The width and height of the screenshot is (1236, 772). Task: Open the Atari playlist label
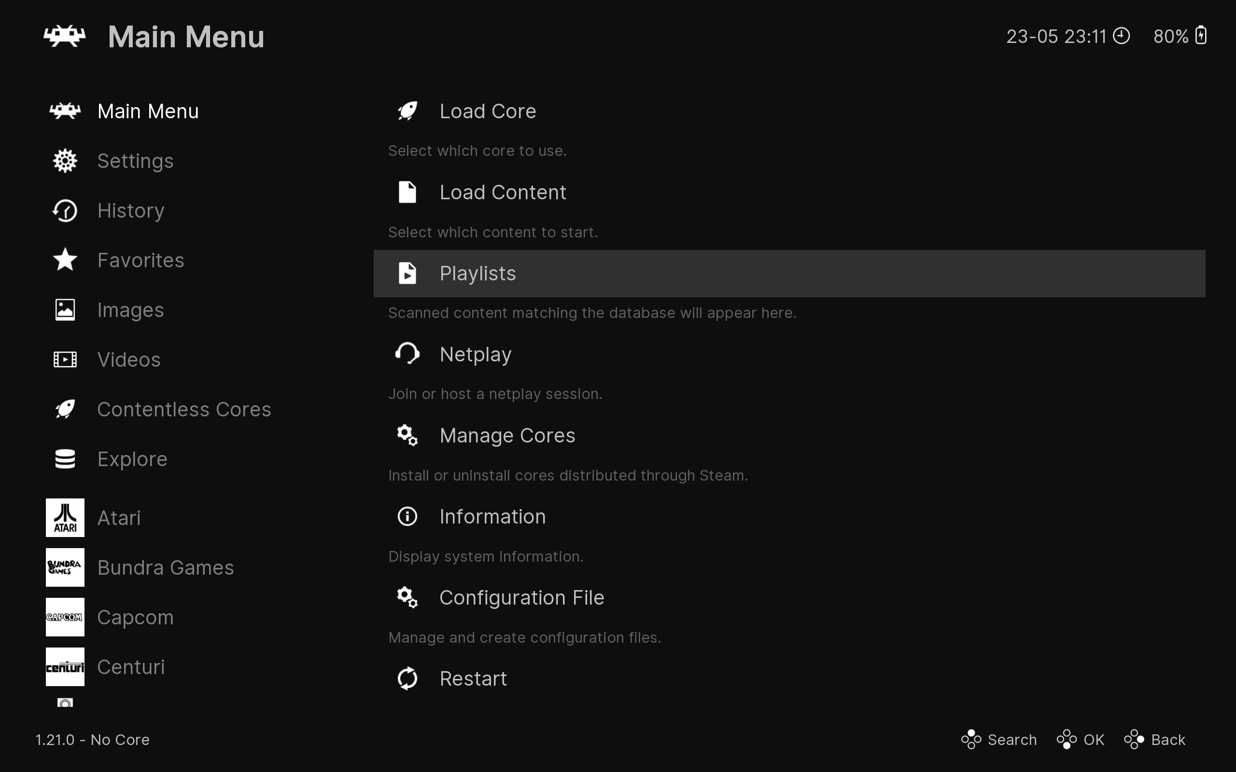119,518
